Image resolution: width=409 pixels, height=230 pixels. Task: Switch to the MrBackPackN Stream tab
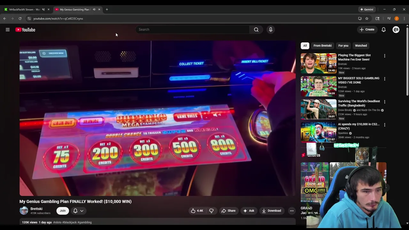coord(25,9)
